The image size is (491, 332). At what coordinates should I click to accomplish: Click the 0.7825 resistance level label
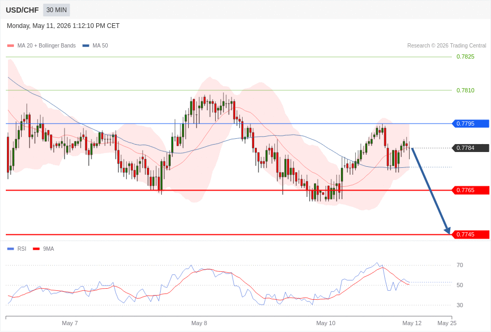(x=465, y=56)
